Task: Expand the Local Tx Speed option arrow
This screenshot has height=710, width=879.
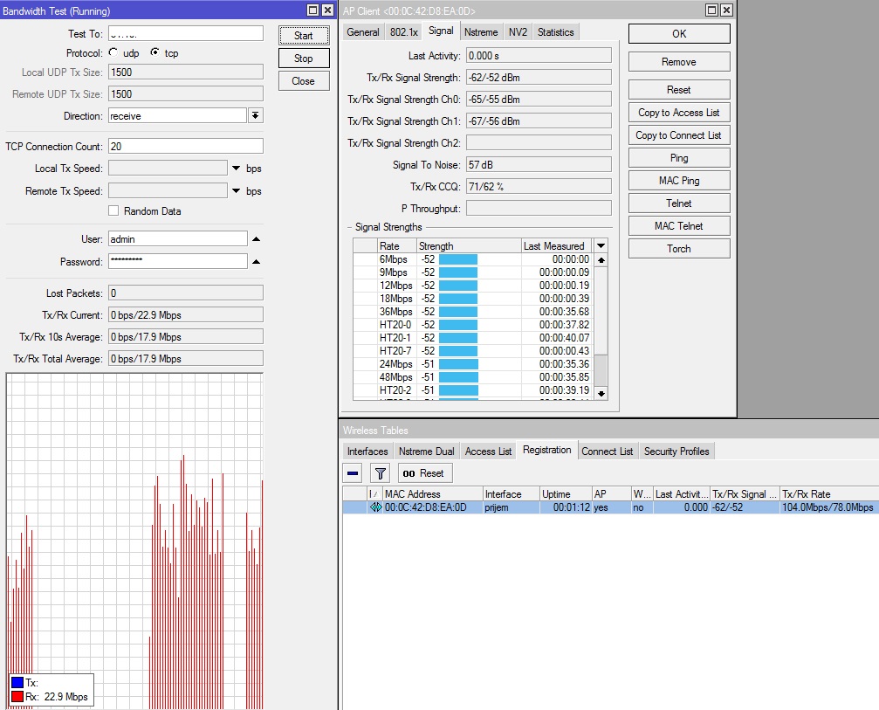Action: (236, 169)
